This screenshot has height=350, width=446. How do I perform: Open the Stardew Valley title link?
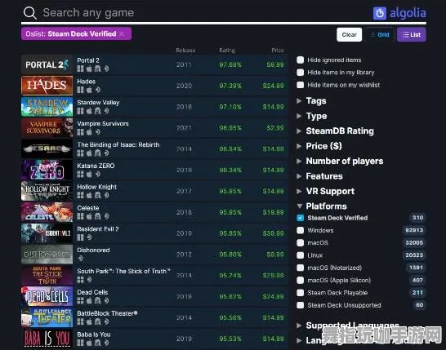click(98, 103)
